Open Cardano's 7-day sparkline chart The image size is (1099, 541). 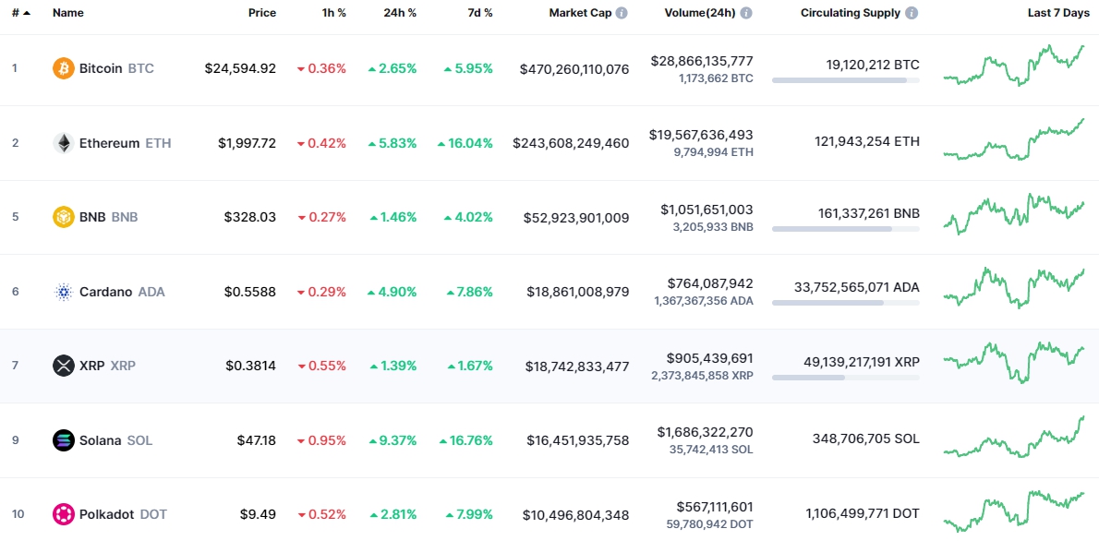pyautogui.click(x=1013, y=288)
